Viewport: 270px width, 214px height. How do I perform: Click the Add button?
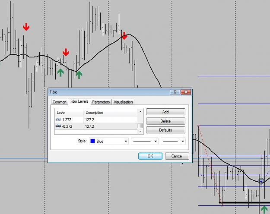pos(165,112)
